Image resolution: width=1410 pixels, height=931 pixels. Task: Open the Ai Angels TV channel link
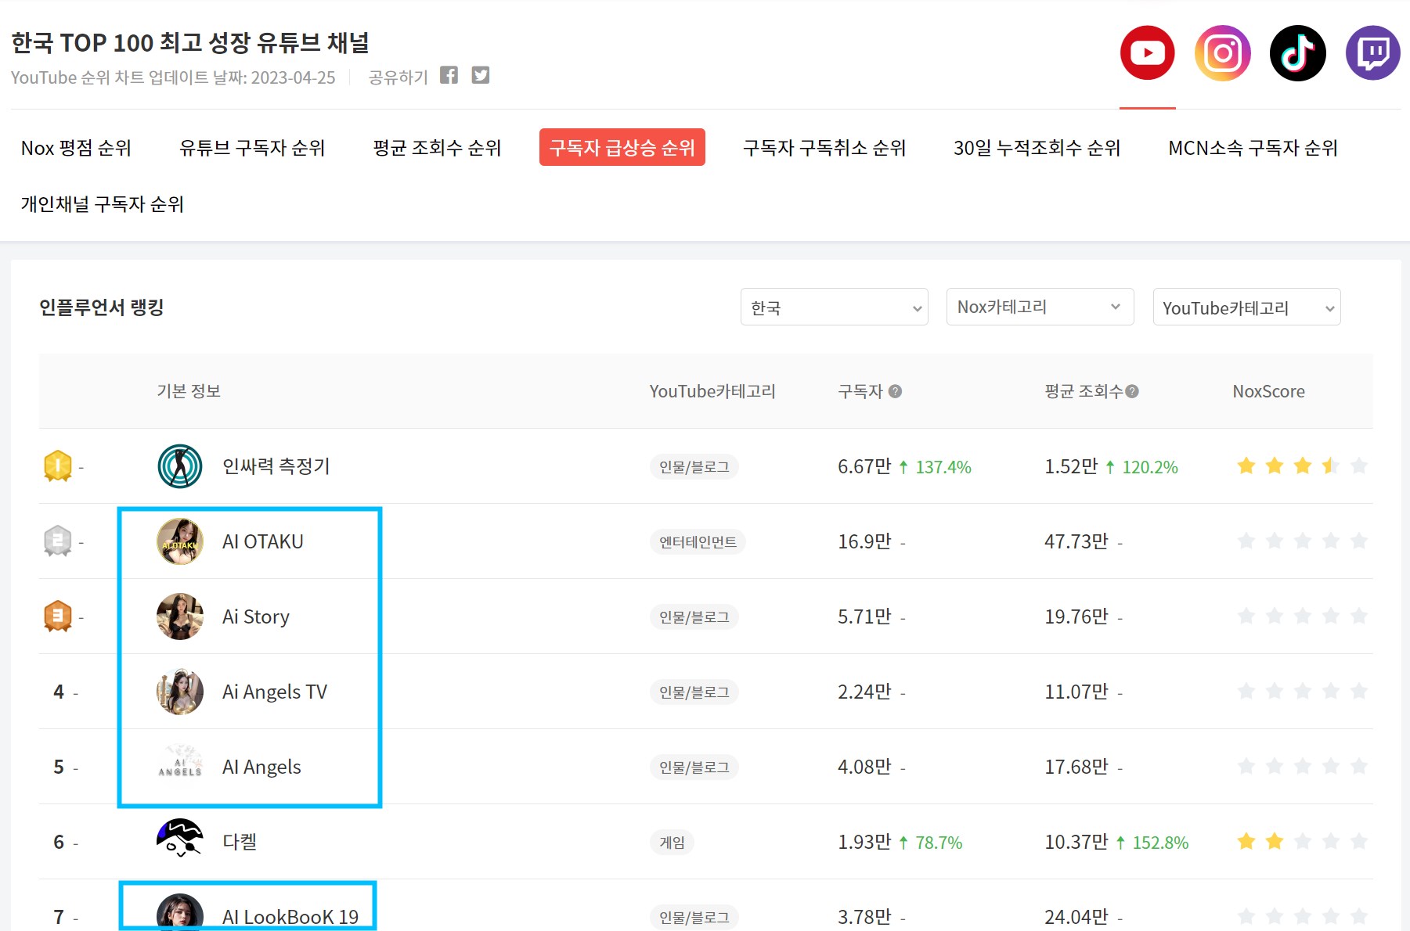[x=275, y=692]
